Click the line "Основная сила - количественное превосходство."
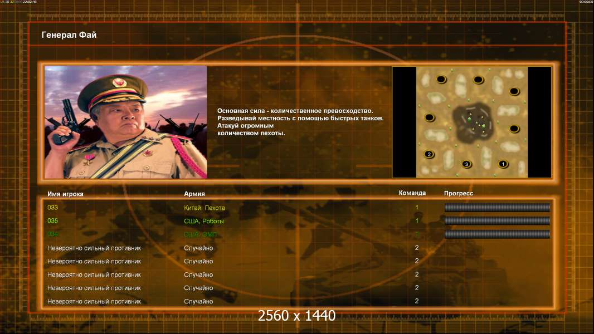Image resolution: width=594 pixels, height=334 pixels. [295, 111]
